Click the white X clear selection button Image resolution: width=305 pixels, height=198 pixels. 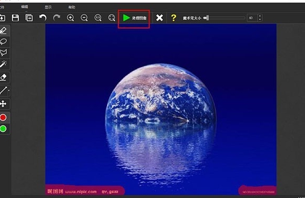pos(160,18)
